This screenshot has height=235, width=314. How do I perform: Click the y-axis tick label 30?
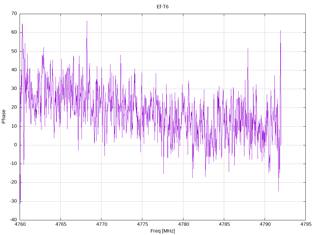click(x=14, y=88)
